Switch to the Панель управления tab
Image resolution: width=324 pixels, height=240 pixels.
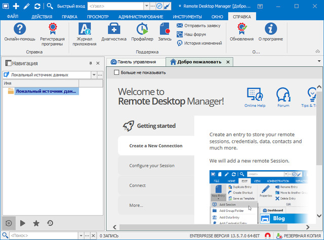click(137, 62)
